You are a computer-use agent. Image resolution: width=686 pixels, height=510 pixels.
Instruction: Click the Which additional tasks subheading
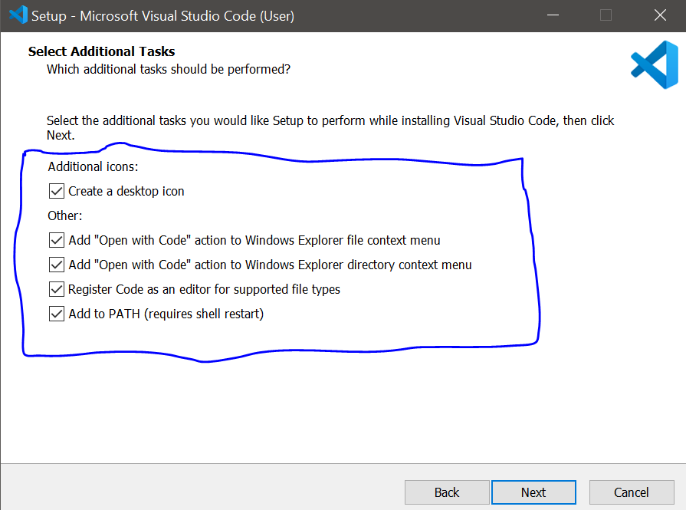coord(169,69)
